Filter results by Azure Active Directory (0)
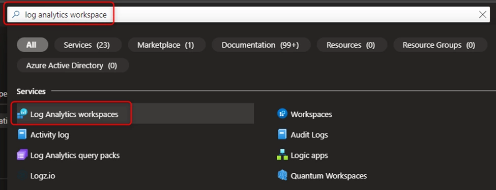496x190 pixels. tap(73, 66)
